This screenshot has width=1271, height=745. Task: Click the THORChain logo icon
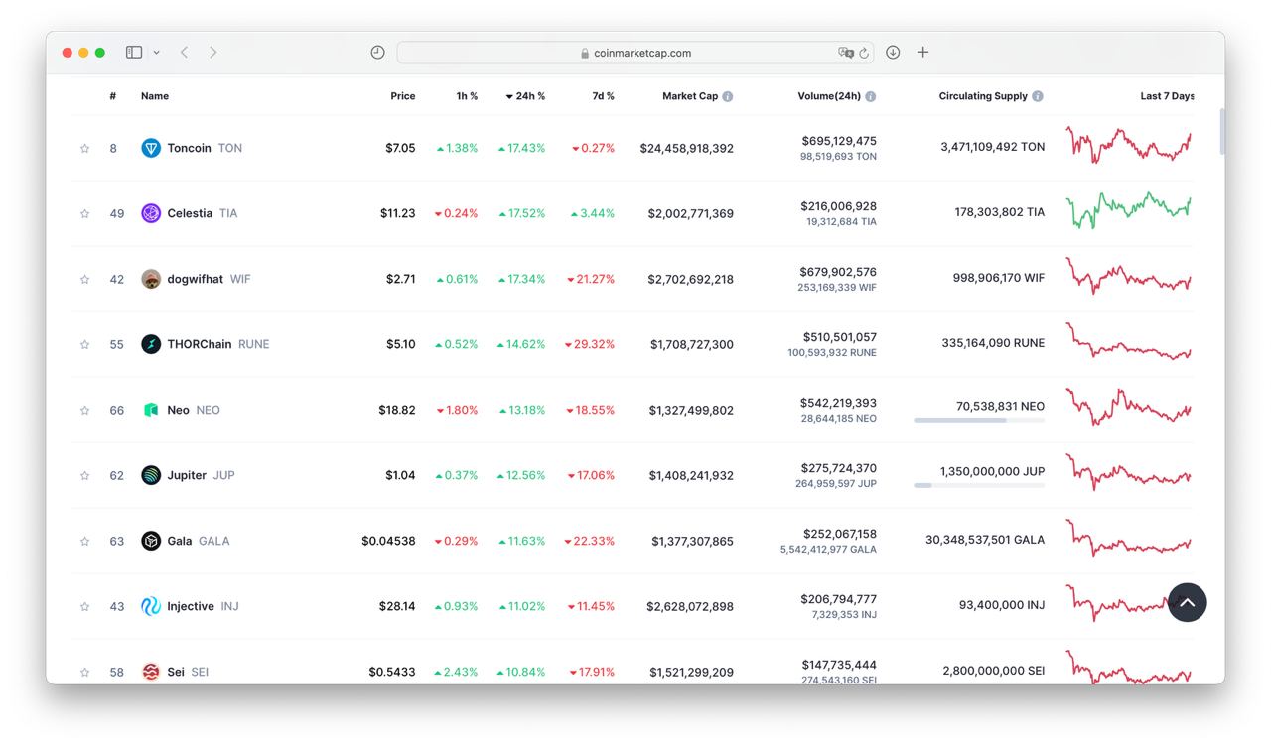pos(151,344)
